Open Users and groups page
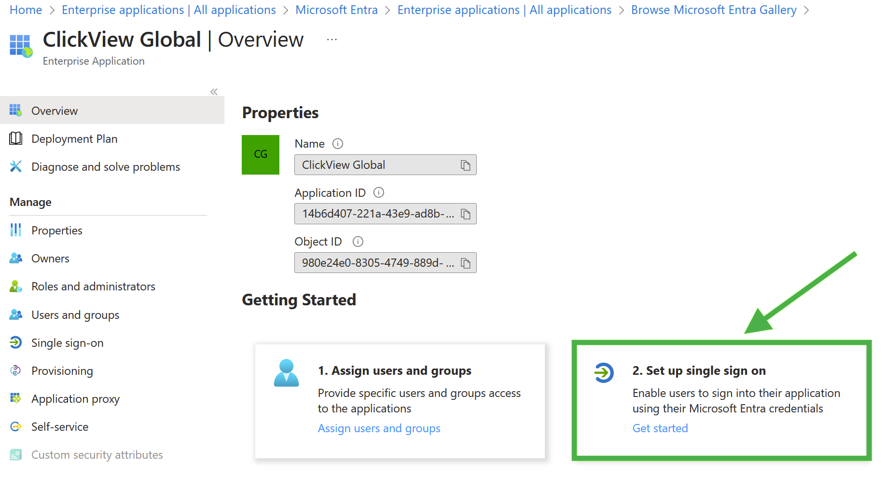The height and width of the screenshot is (478, 884). [112, 314]
